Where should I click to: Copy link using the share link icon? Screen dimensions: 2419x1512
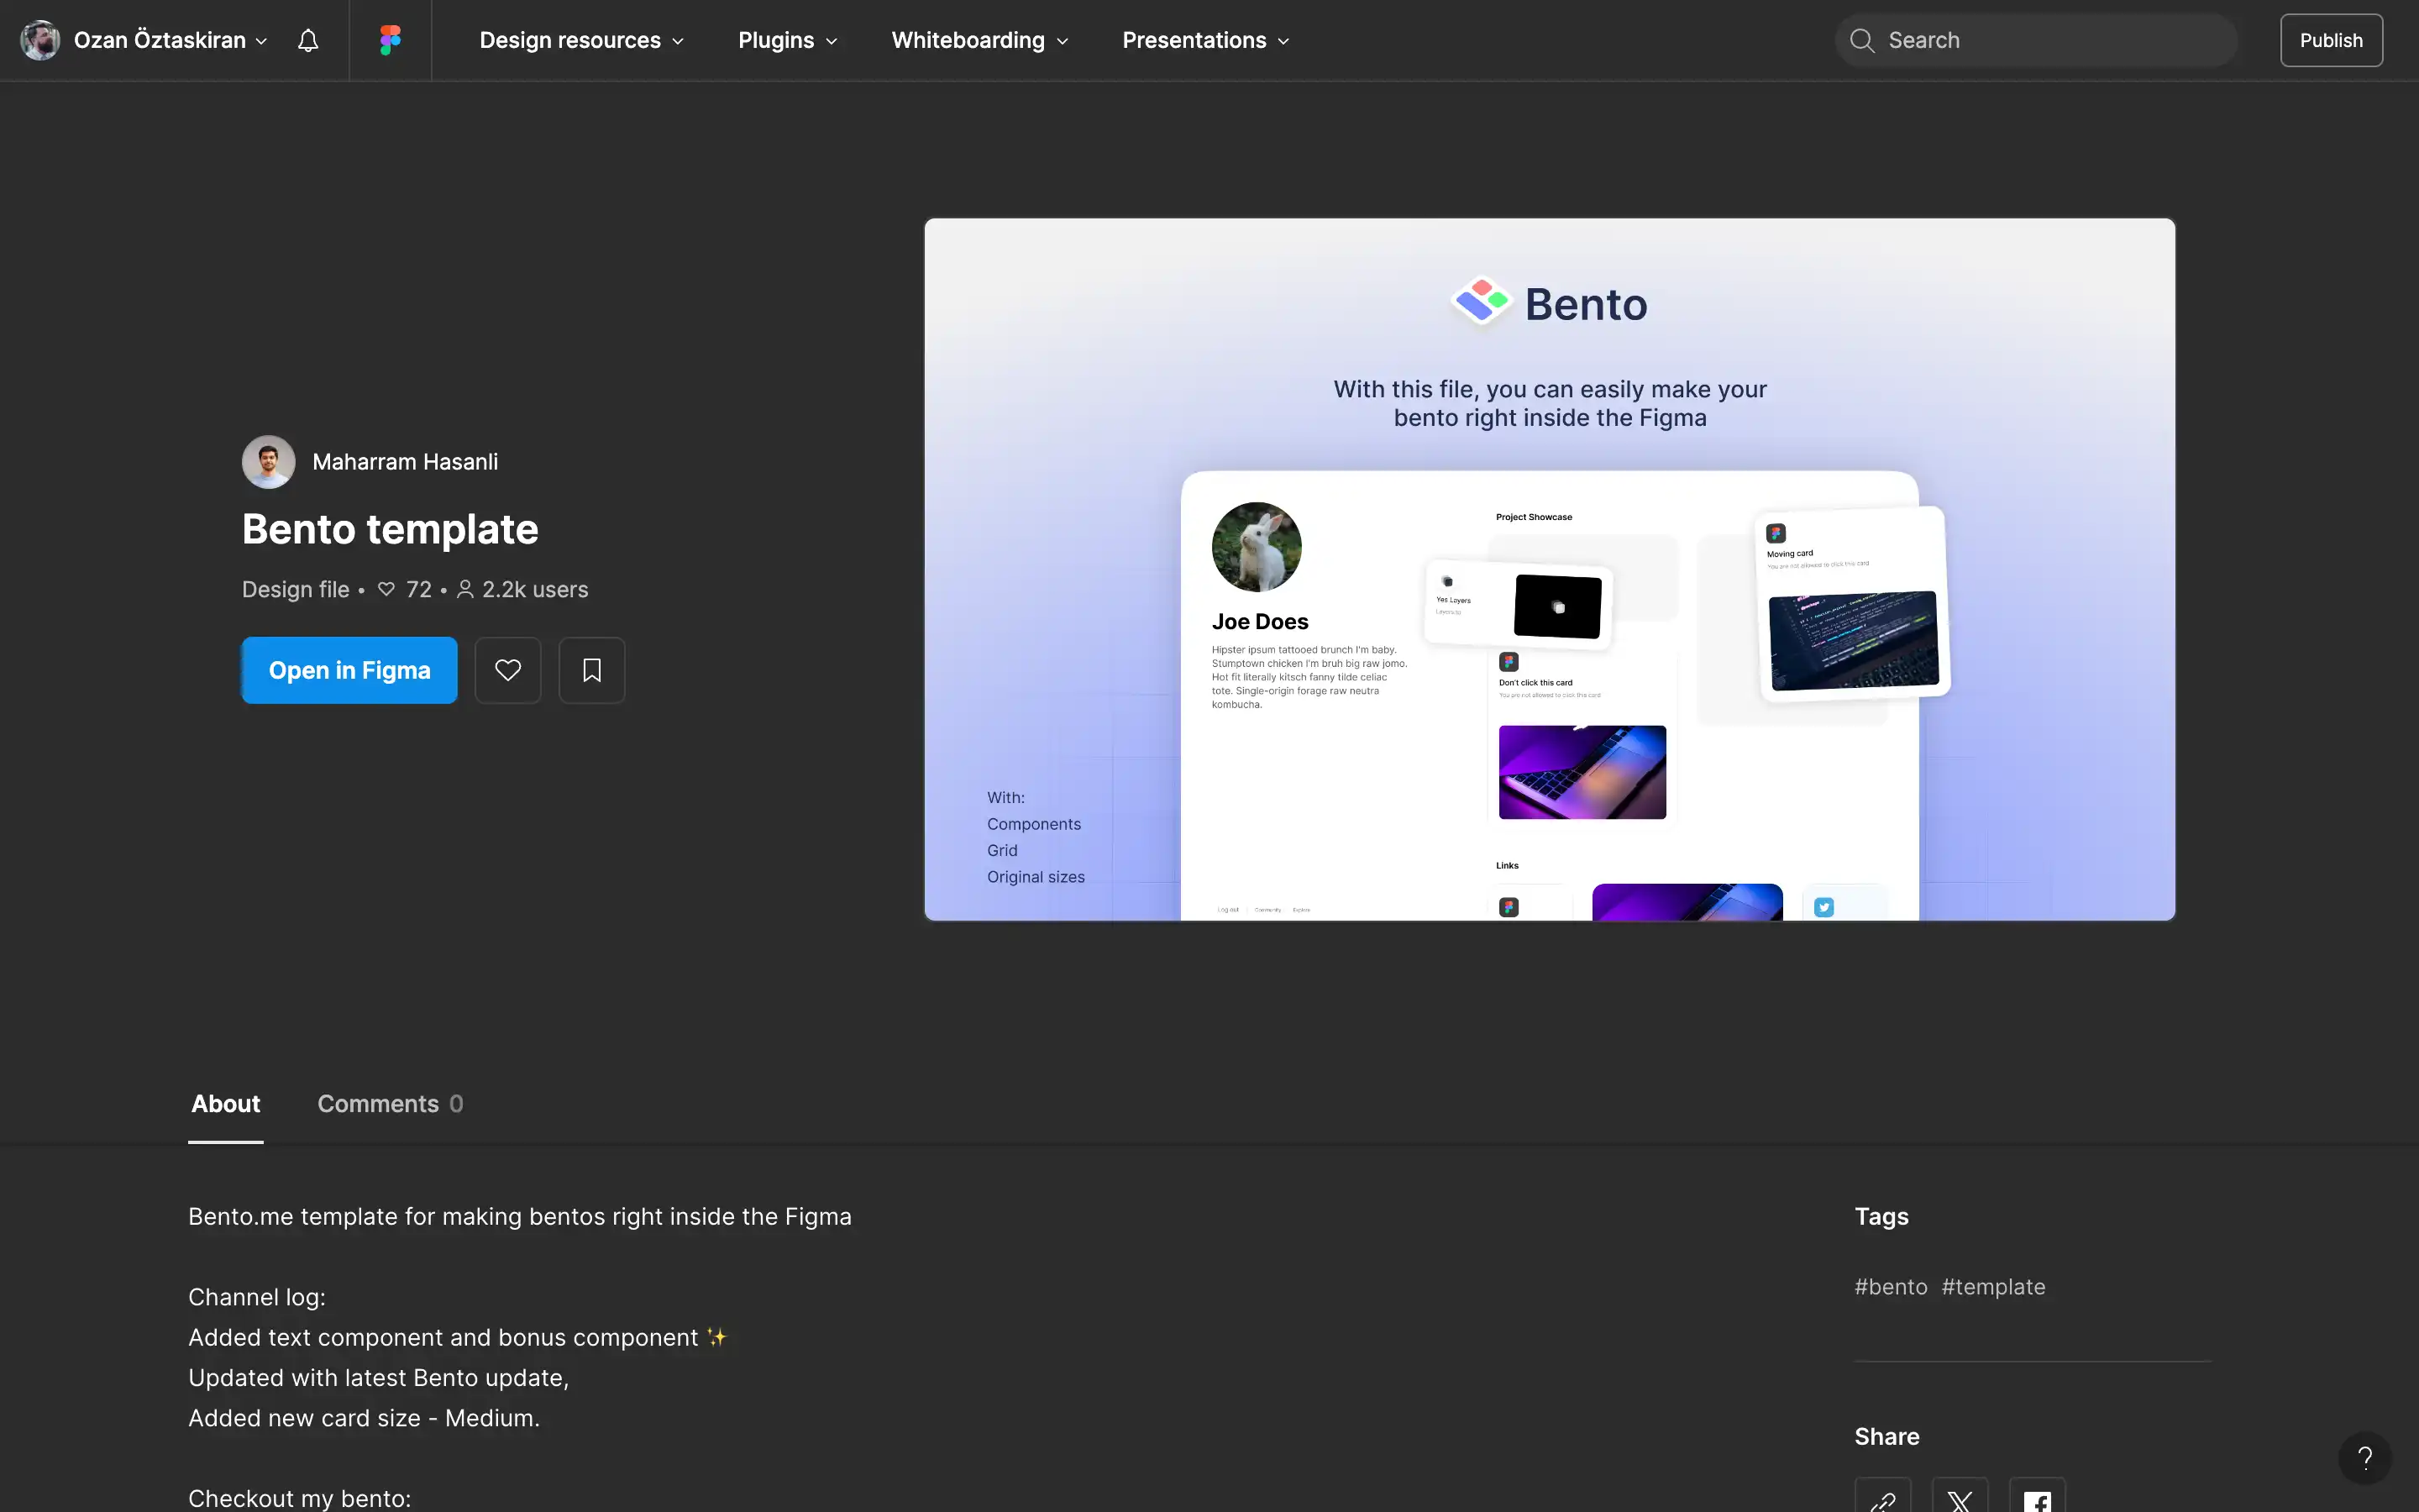click(1883, 1496)
